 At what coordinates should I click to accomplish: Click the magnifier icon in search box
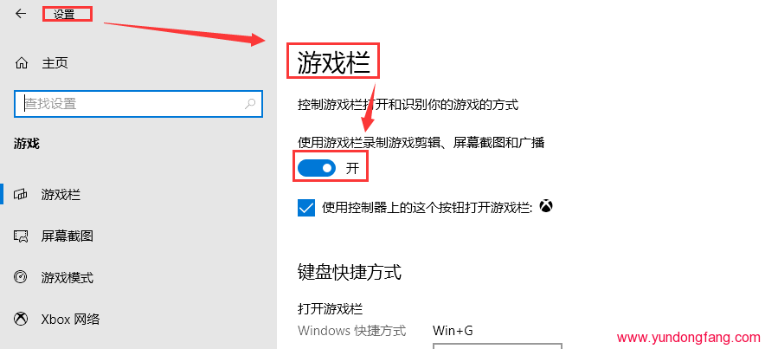[x=250, y=103]
